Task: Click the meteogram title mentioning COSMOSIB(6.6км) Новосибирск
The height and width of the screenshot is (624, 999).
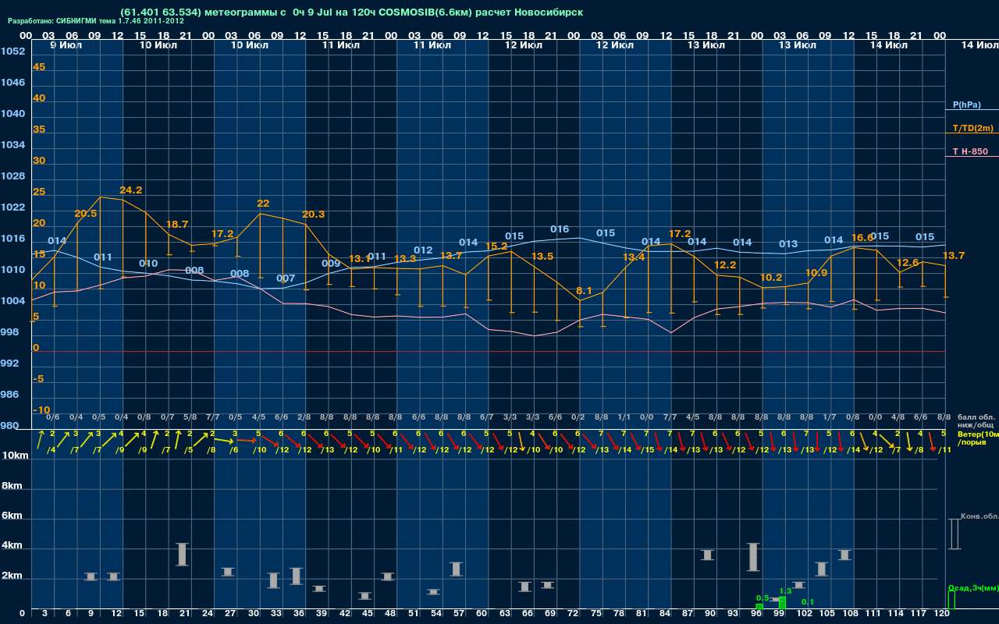Action: click(x=352, y=12)
